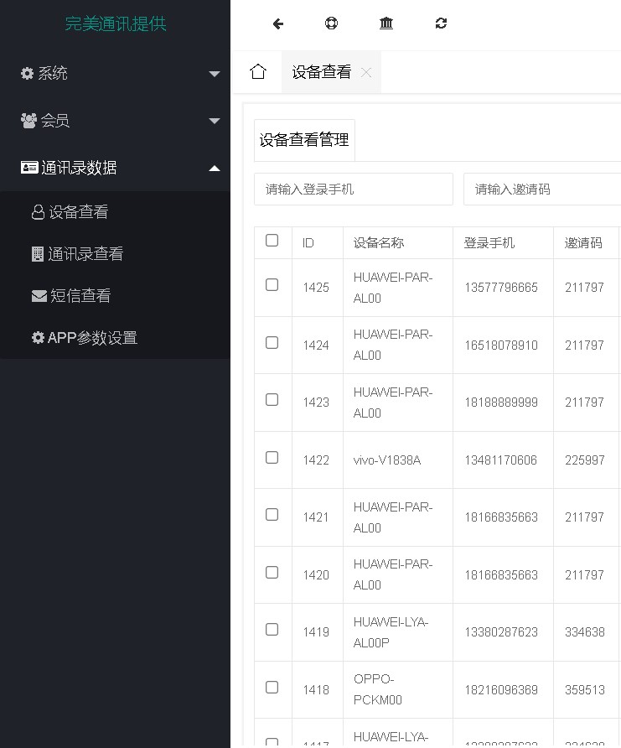The height and width of the screenshot is (748, 621).
Task: Click the 完美通讯提供 logo title
Action: pyautogui.click(x=116, y=23)
